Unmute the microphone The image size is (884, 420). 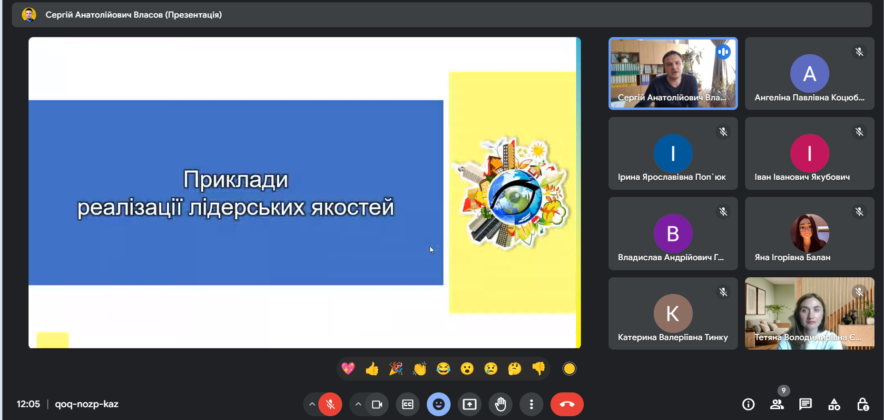[330, 404]
